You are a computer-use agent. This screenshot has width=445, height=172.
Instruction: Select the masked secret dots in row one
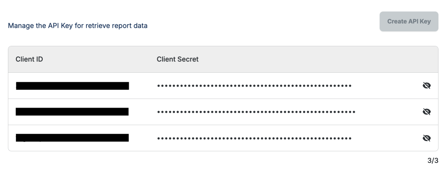point(254,85)
